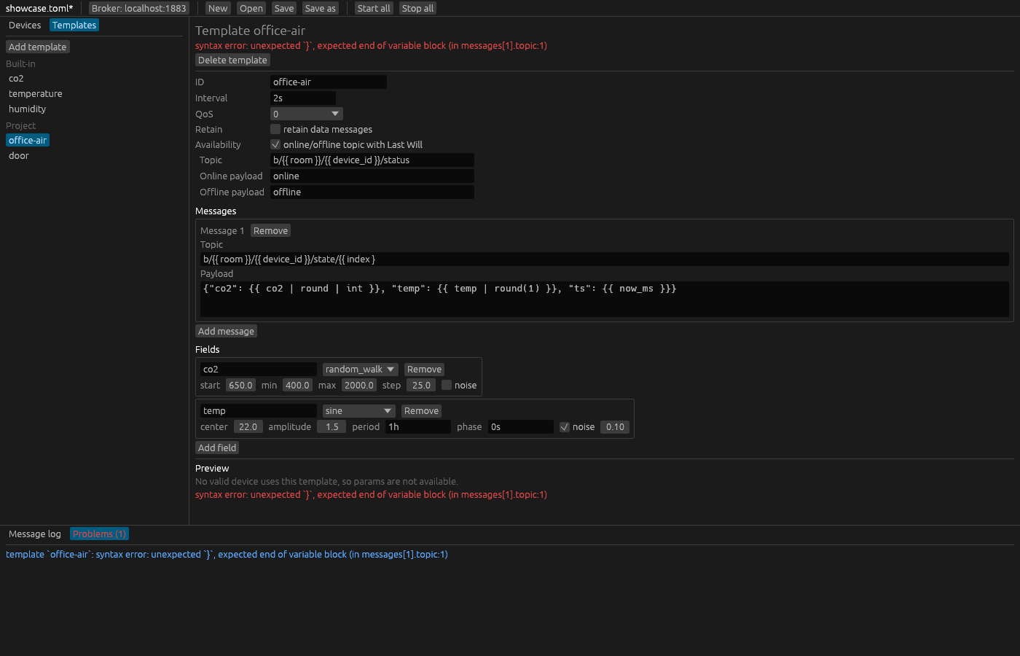Remove the co2 field
Viewport: 1020px width, 656px height.
[425, 370]
